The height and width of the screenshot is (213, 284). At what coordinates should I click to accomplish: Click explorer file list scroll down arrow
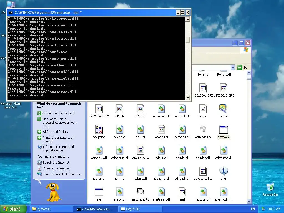[x=249, y=201]
